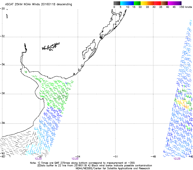Click the legend tick label '25'
The width and height of the screenshot is (193, 170).
147,7
